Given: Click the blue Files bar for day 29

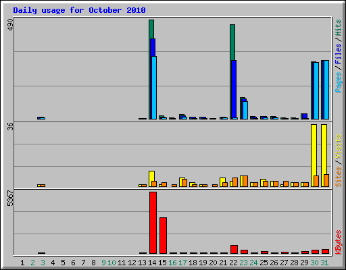Looking at the screenshot, I should point(305,116).
